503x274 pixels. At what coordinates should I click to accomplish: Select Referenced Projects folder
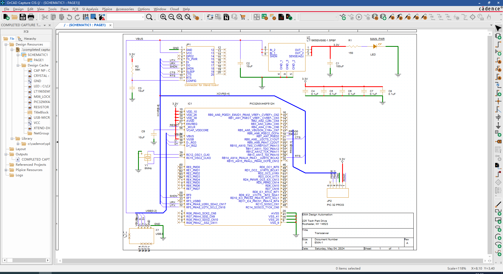(31, 165)
